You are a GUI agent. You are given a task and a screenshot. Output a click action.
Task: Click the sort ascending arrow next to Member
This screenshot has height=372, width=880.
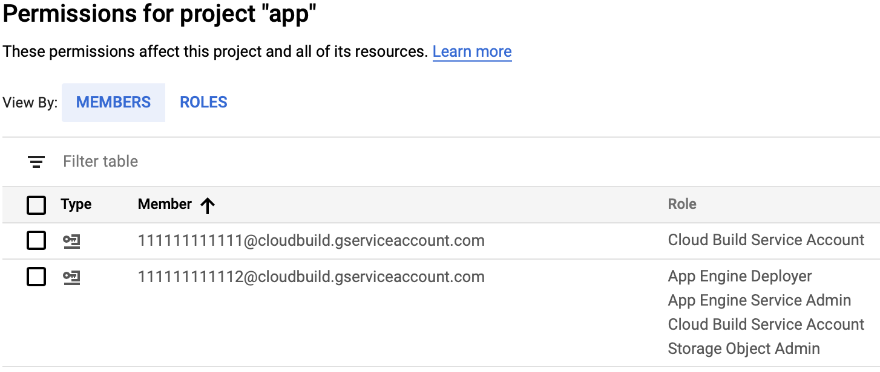(208, 205)
